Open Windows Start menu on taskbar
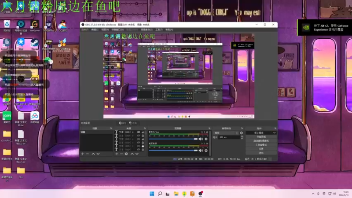Viewport: 352px width, 198px height. [x=152, y=194]
